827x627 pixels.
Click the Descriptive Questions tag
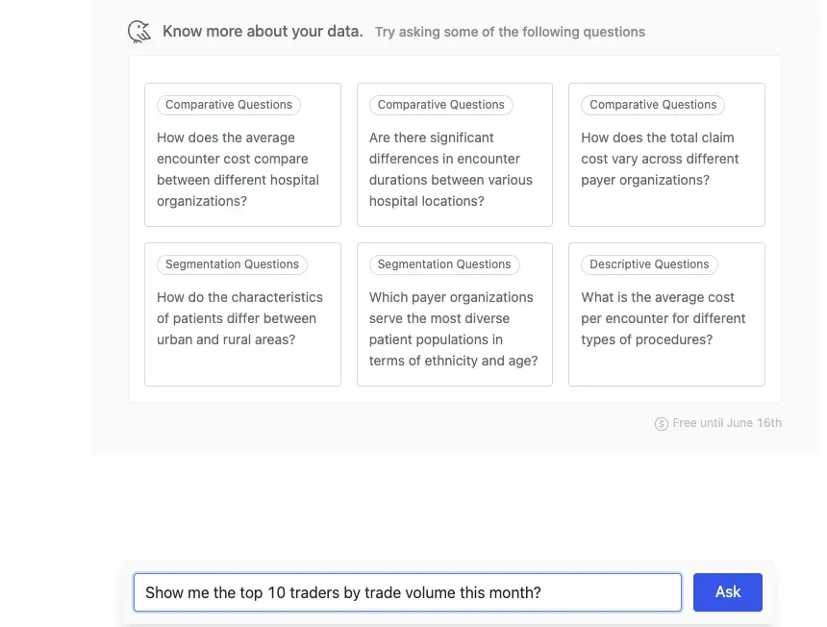[649, 264]
